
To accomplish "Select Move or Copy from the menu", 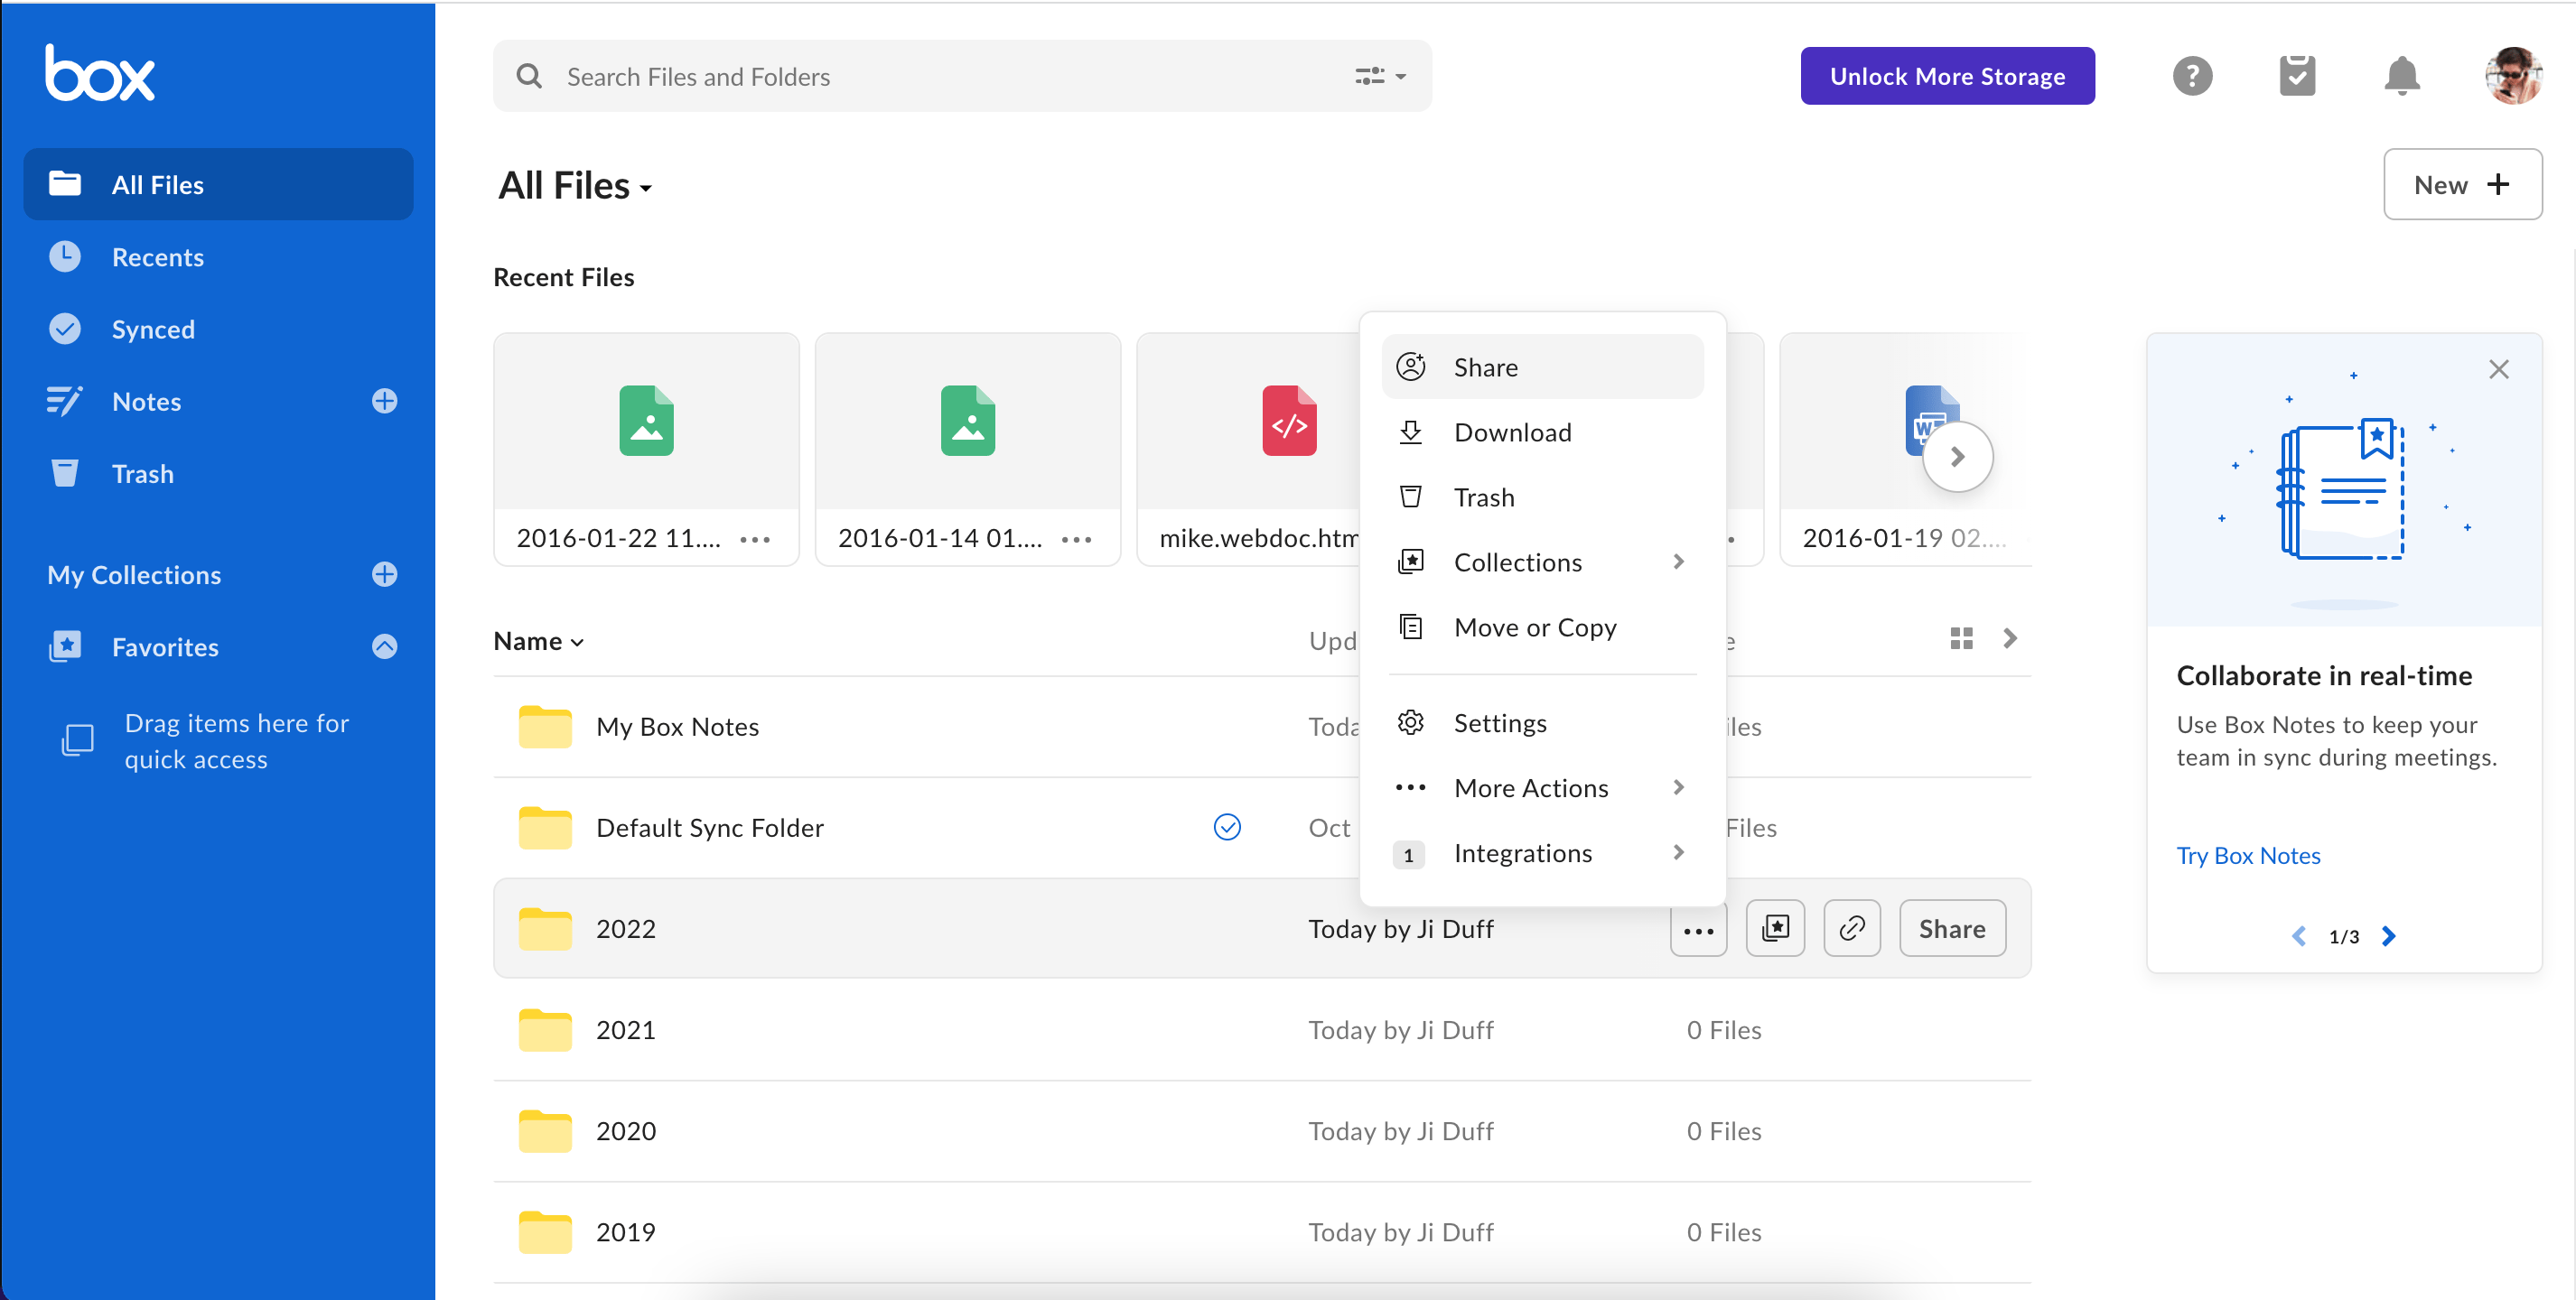I will (1535, 627).
